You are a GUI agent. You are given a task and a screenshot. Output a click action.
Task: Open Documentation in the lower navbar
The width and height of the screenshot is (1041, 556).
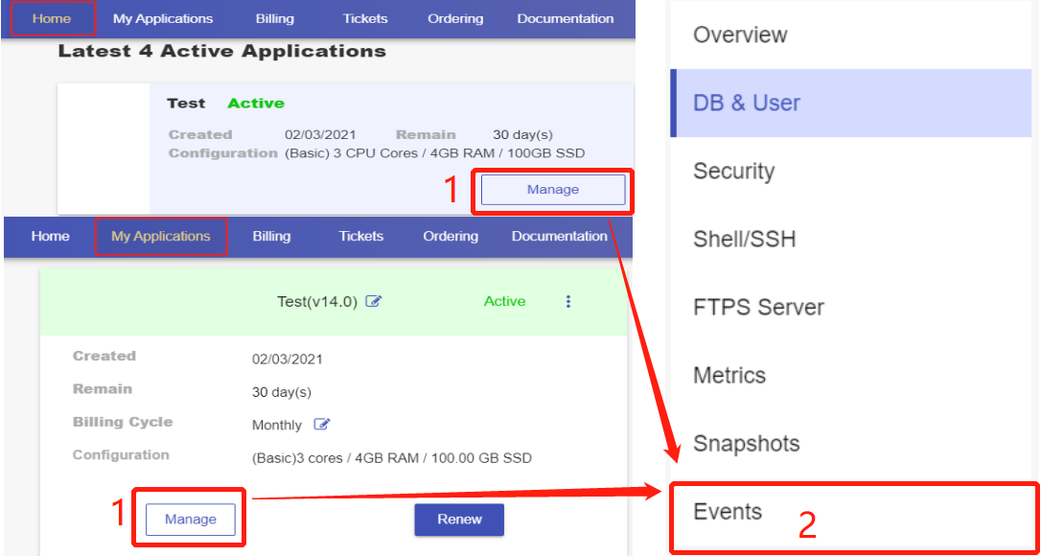tap(559, 237)
